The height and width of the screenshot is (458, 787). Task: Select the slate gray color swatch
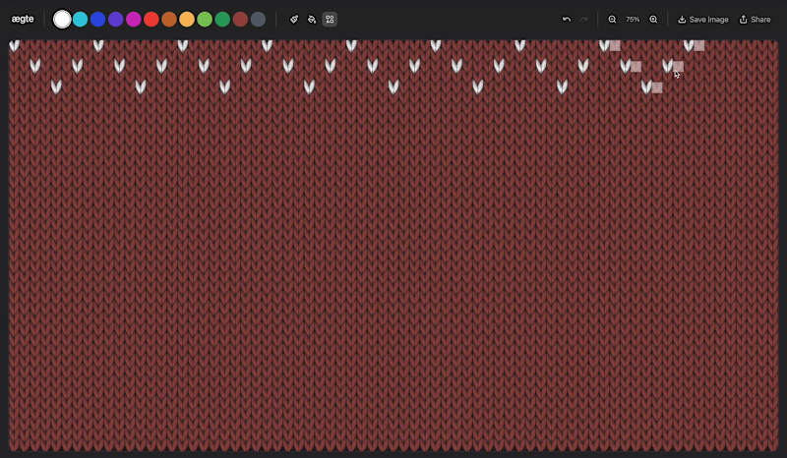(x=258, y=19)
